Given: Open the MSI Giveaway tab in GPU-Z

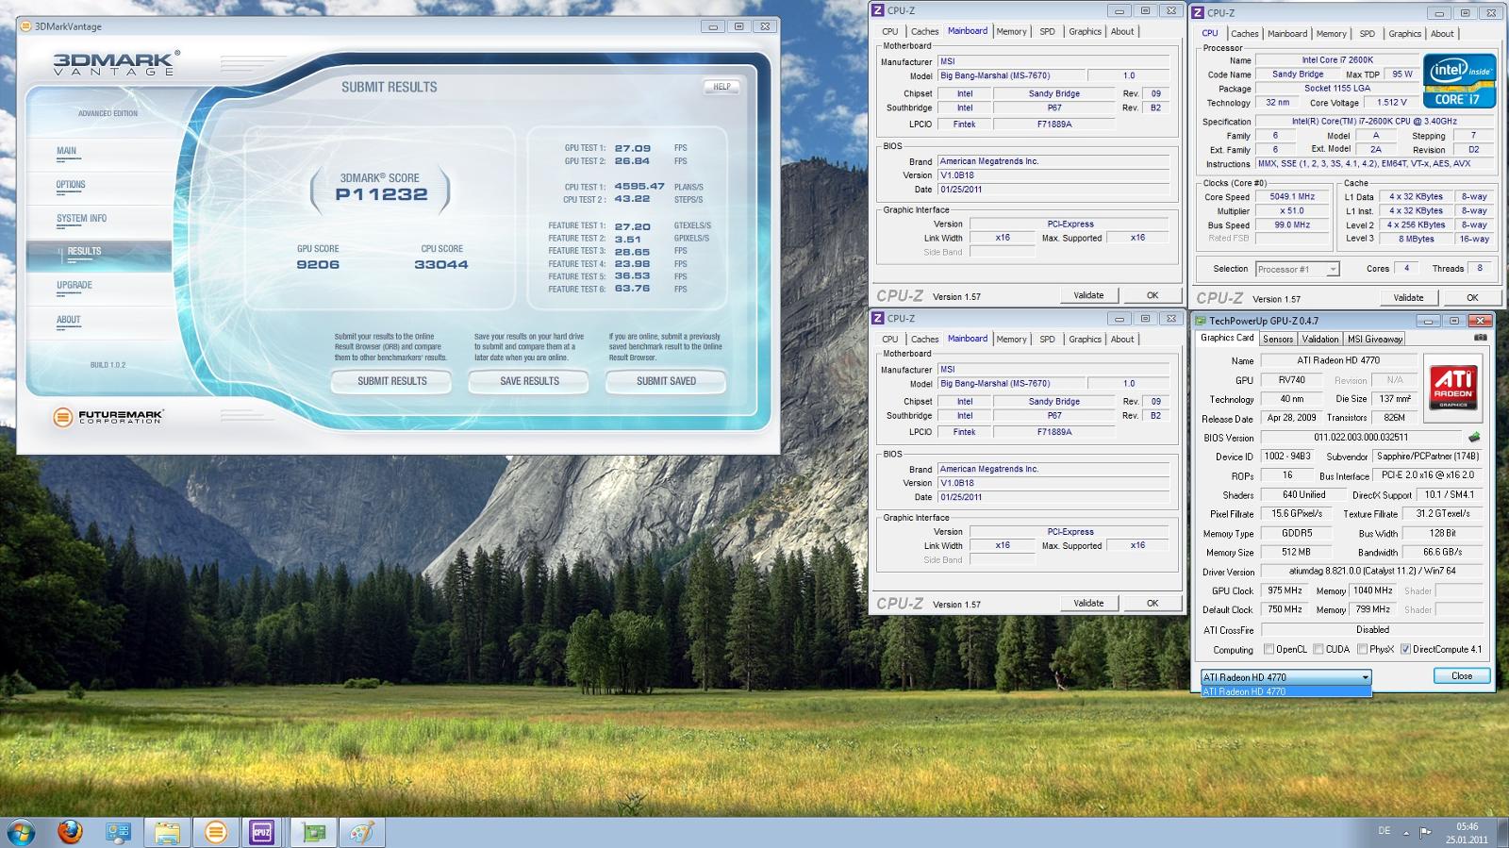Looking at the screenshot, I should click(1374, 339).
